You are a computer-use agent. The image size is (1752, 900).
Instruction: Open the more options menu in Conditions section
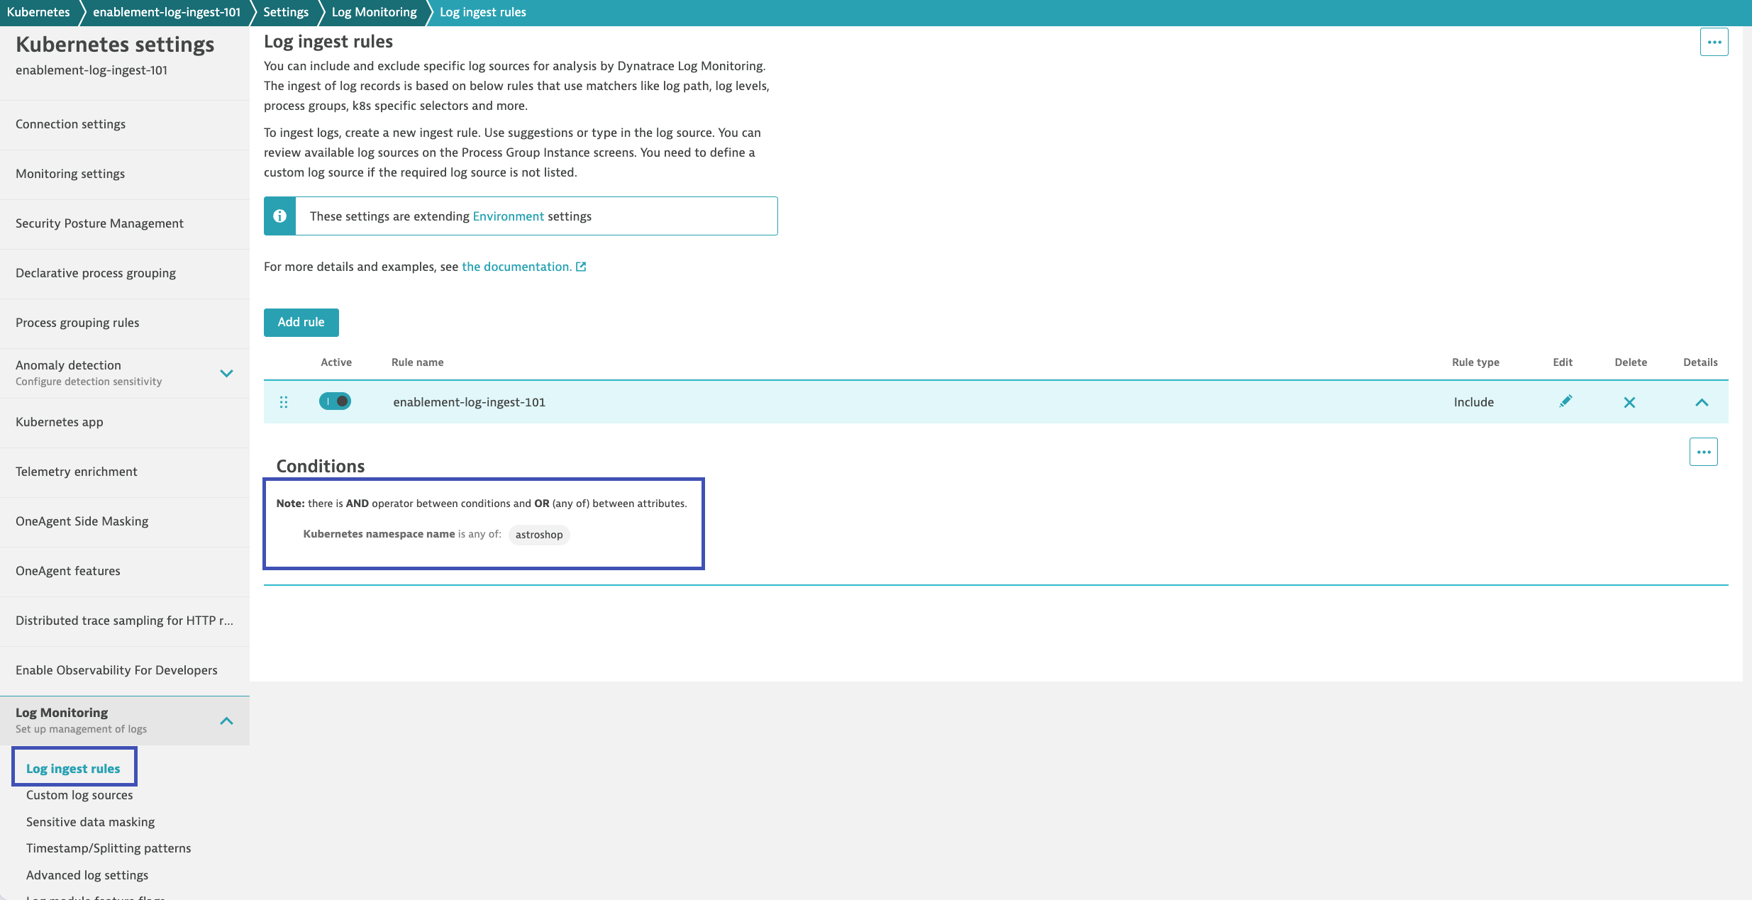click(x=1704, y=452)
